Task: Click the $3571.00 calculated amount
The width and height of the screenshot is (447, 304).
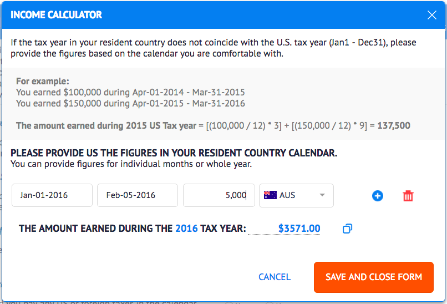Action: (x=299, y=228)
